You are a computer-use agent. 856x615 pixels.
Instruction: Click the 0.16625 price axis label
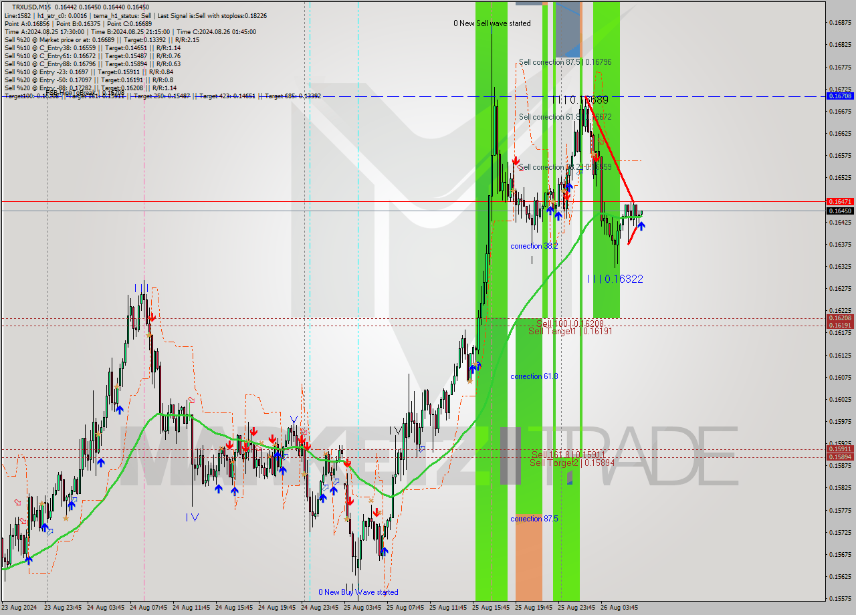[841, 134]
